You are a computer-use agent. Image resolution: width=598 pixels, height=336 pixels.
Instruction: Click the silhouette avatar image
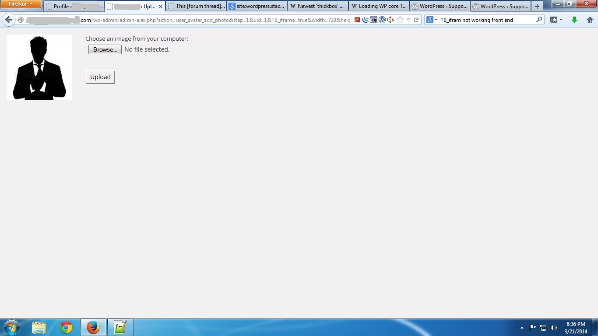[x=39, y=67]
